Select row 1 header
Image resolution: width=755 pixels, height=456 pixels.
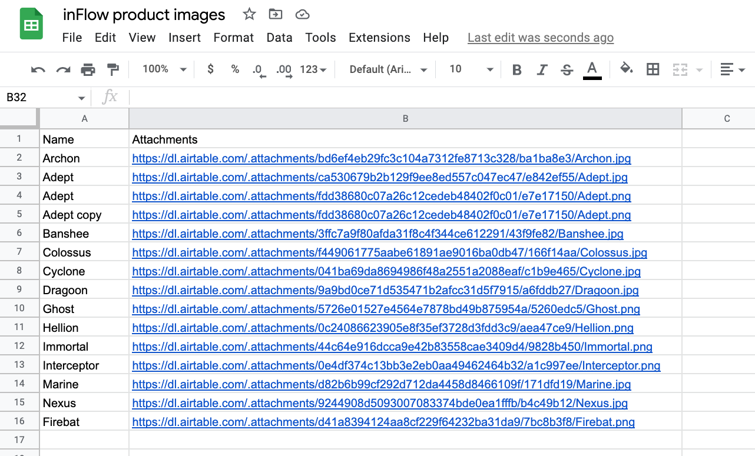coord(19,139)
